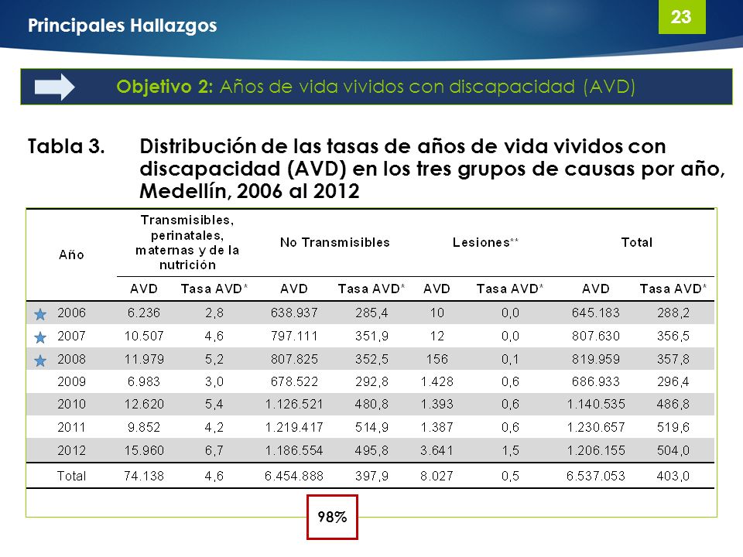Viewport: 743px width, 557px height.
Task: Click the value '678.522' in 2009 row
Action: (x=294, y=381)
